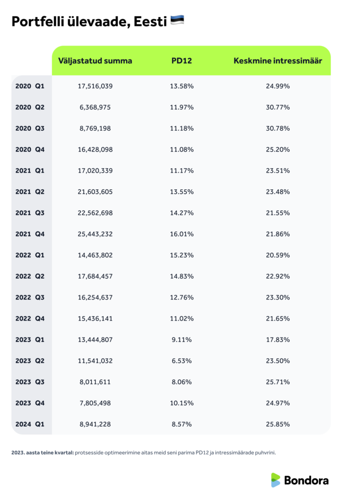Screen dimensions: 342x501
Task: Click the 17.83% interest rate cell
Action: point(277,340)
